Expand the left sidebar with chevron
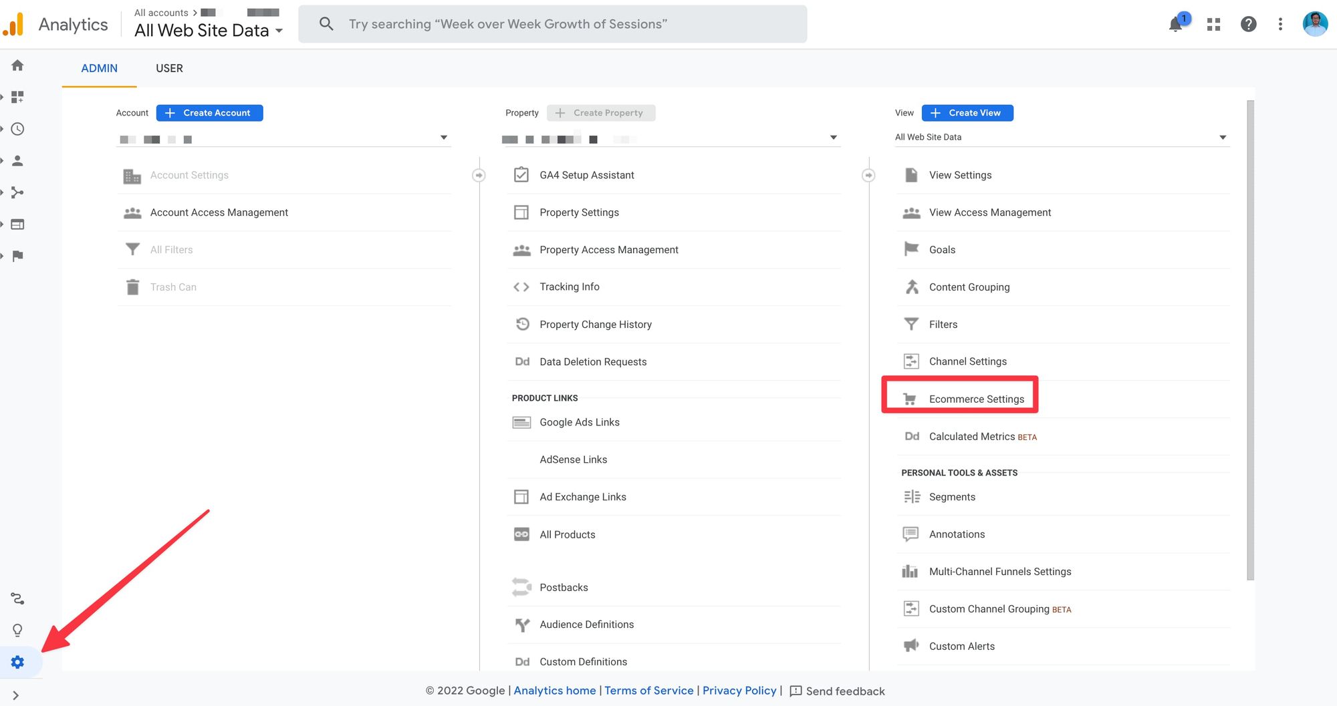The image size is (1337, 706). pyautogui.click(x=16, y=695)
